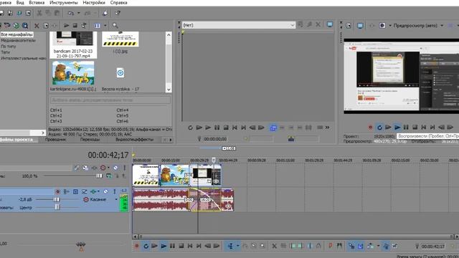Image resolution: width=459 pixels, height=258 pixels.
Task: Arm the audio track for recording
Action: point(57,191)
